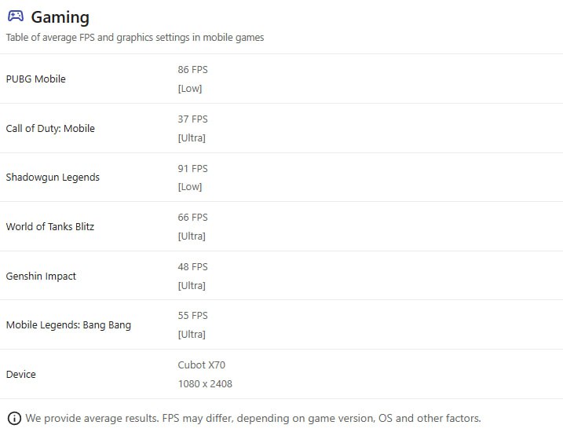This screenshot has width=563, height=436.
Task: Click the Call of Duty: Mobile label
Action: coord(50,128)
